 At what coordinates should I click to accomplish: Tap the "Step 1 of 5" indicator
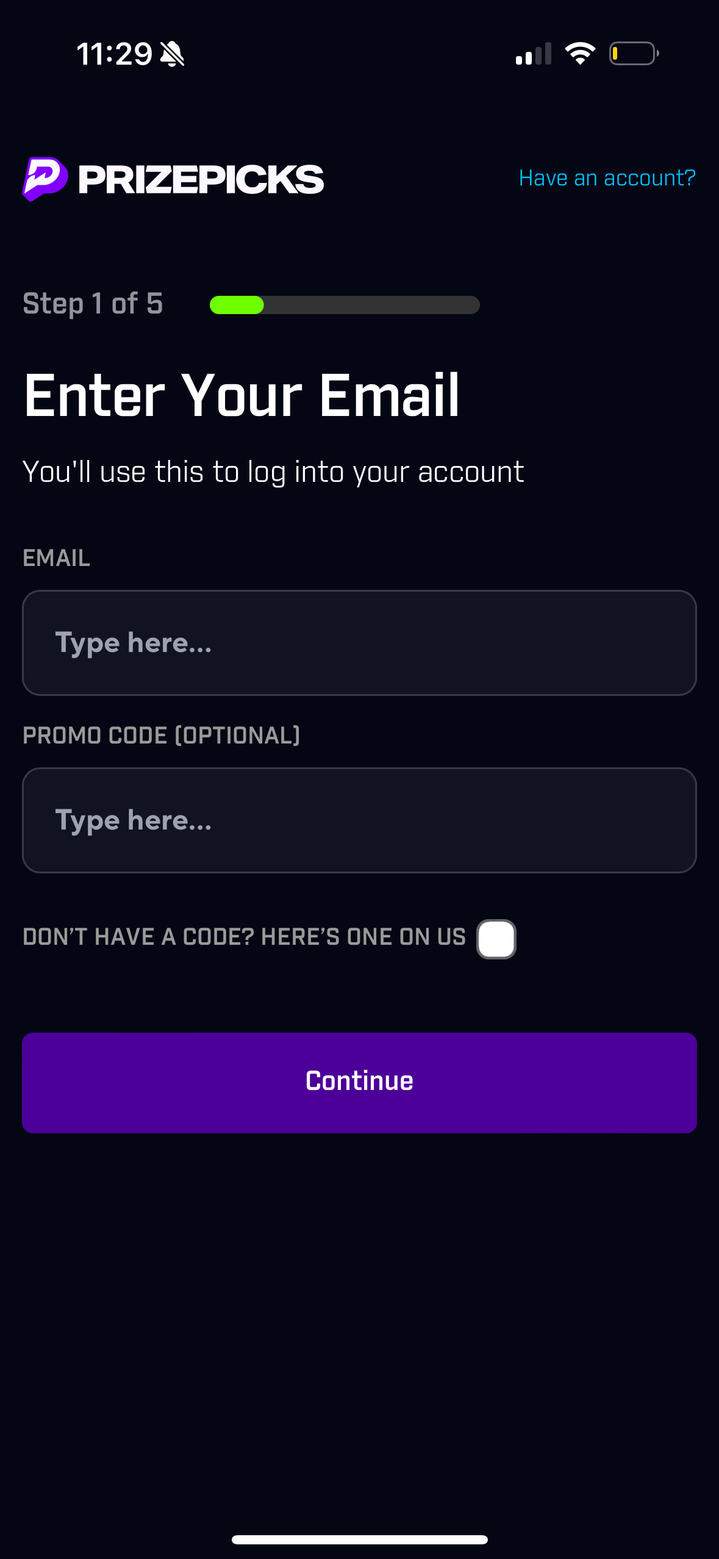pyautogui.click(x=93, y=303)
